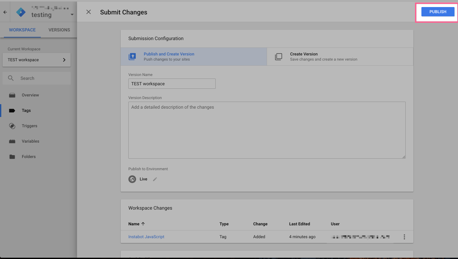Open Tags in the sidebar
This screenshot has height=259, width=458.
coord(26,111)
